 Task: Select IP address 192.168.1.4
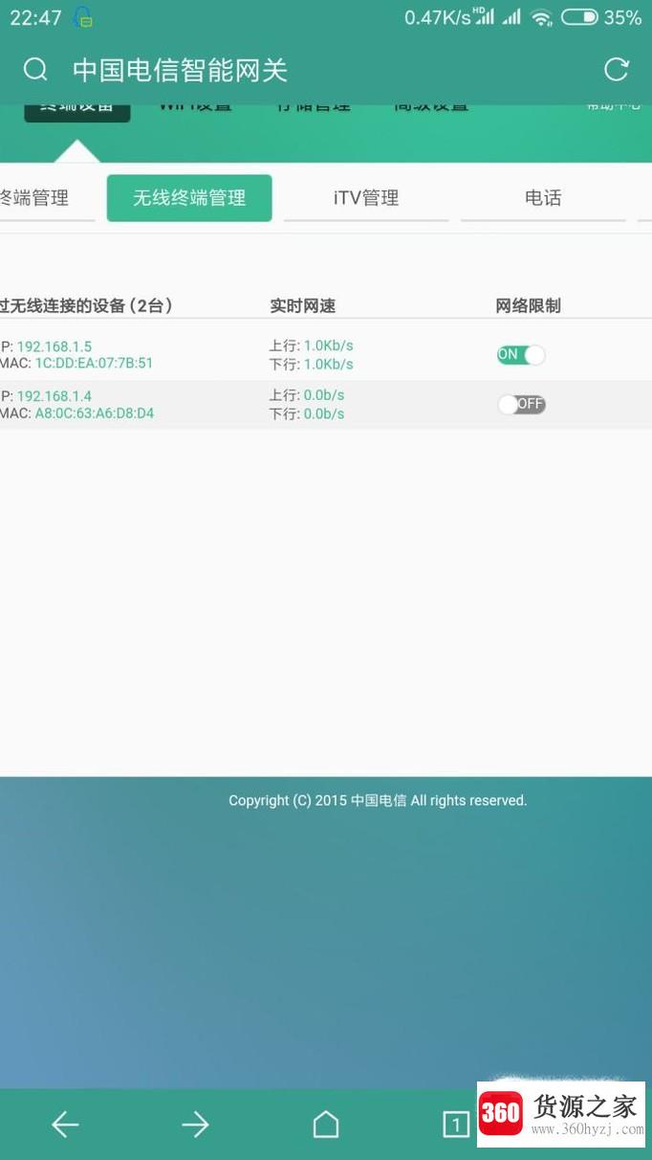point(54,396)
